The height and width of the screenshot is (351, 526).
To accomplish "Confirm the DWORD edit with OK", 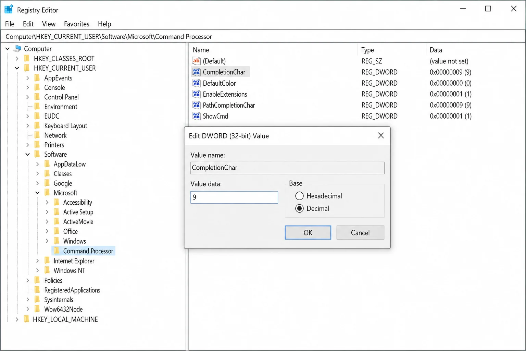I will click(x=308, y=232).
